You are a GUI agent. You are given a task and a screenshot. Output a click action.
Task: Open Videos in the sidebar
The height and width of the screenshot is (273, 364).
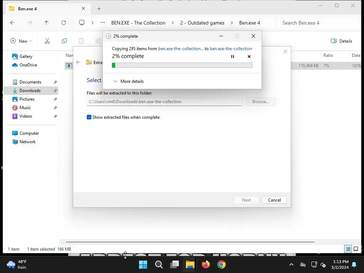(x=26, y=116)
